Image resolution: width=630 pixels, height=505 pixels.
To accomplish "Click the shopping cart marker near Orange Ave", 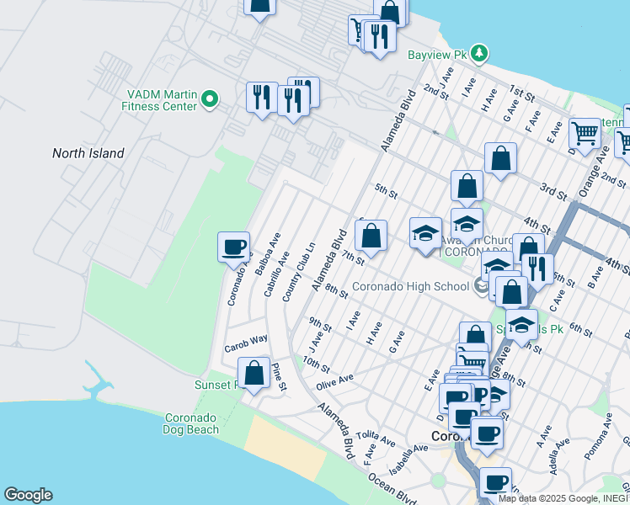I will click(x=585, y=135).
